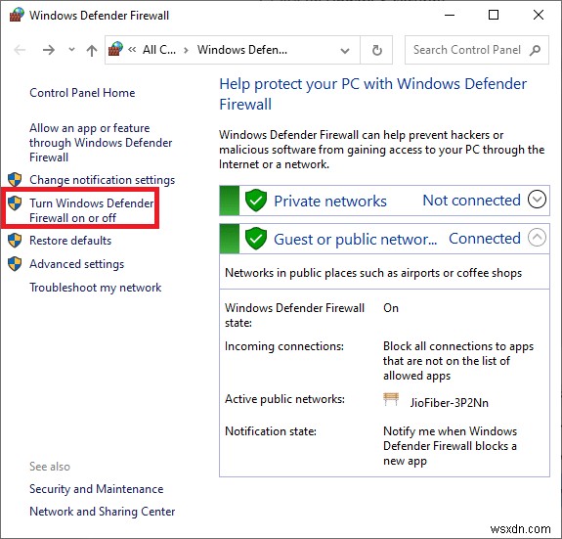Click the green shield beside Guest or public networks

tap(256, 238)
